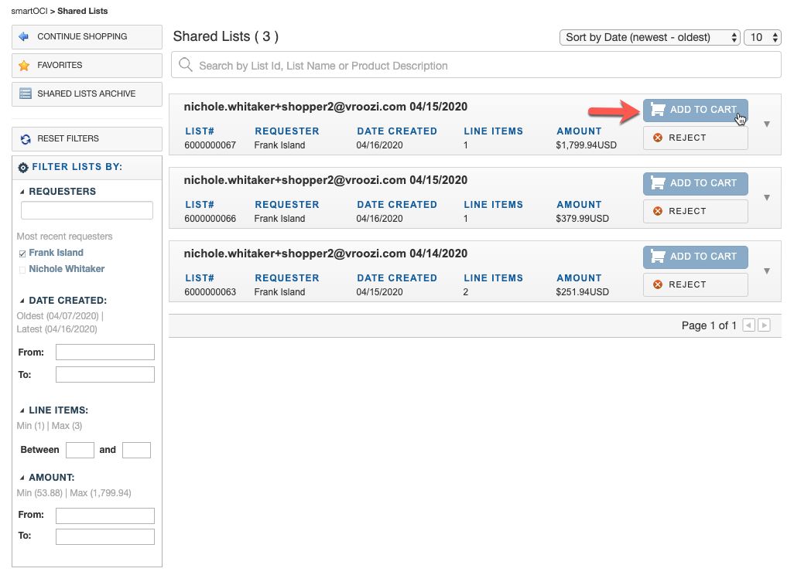Click the Date Created From field

(x=104, y=352)
